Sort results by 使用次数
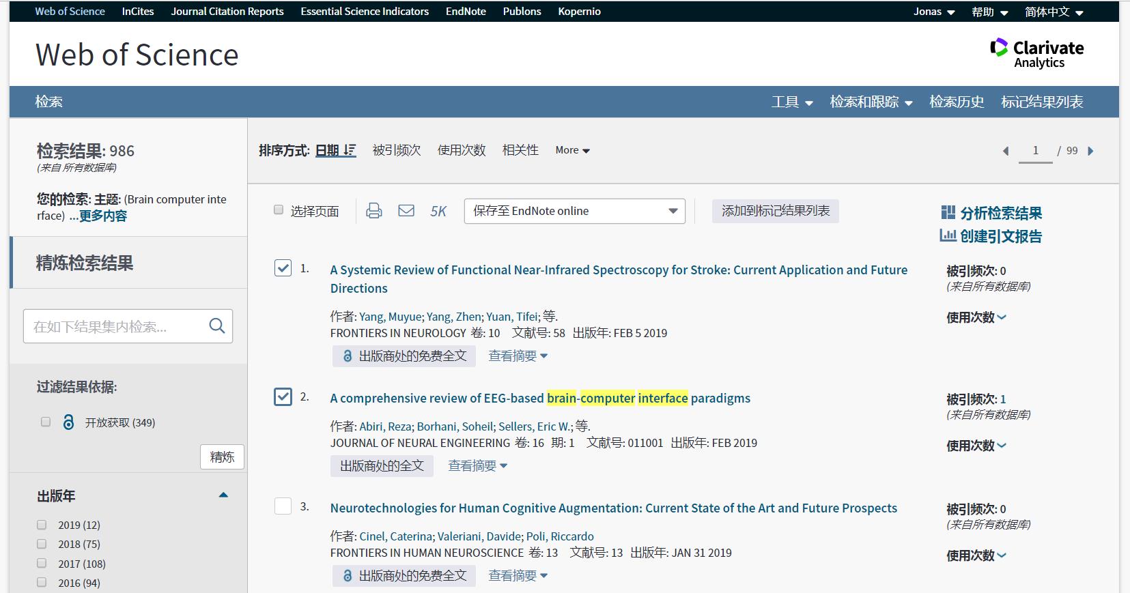1130x593 pixels. (x=462, y=150)
